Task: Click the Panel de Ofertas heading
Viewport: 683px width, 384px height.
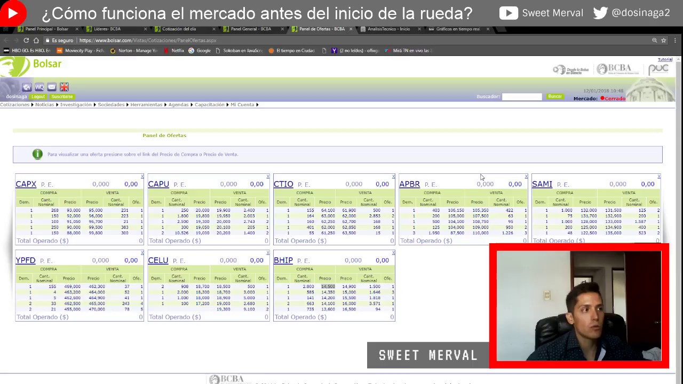Action: pos(164,135)
